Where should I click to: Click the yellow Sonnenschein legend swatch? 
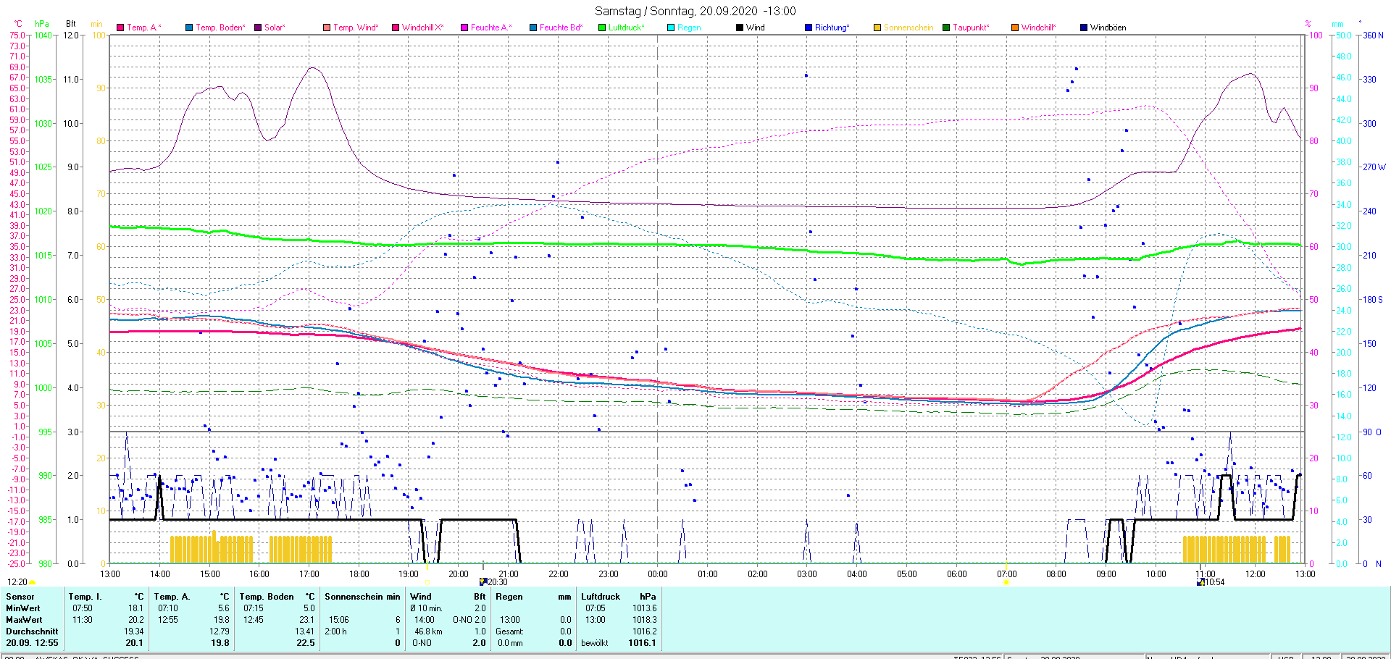coord(877,28)
